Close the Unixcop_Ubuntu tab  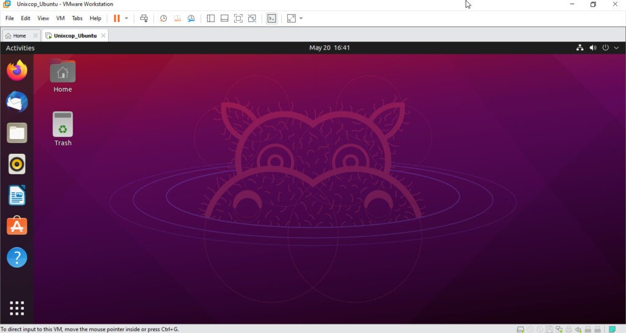pyautogui.click(x=103, y=35)
